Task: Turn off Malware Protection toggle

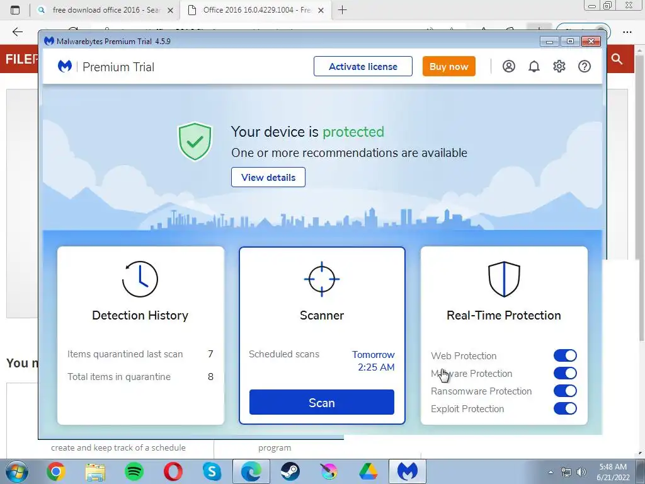Action: click(565, 373)
